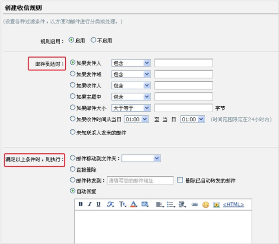Select 不启用 to disable the rule
This screenshot has height=244, width=279.
pyautogui.click(x=93, y=40)
